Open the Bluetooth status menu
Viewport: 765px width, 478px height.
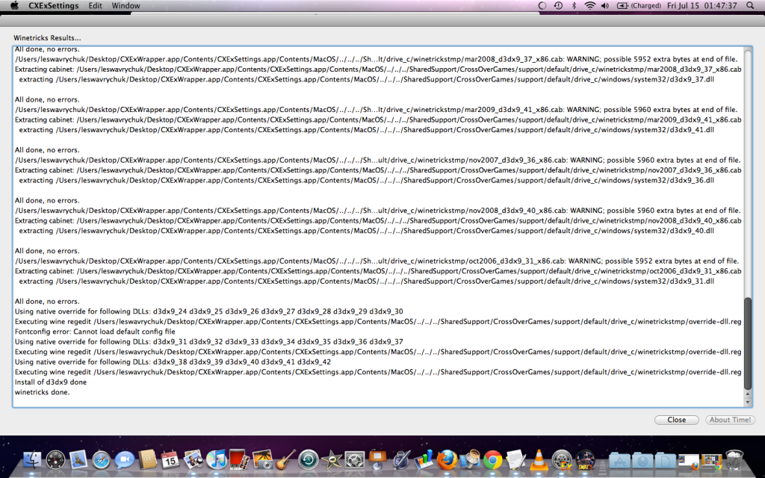[574, 6]
